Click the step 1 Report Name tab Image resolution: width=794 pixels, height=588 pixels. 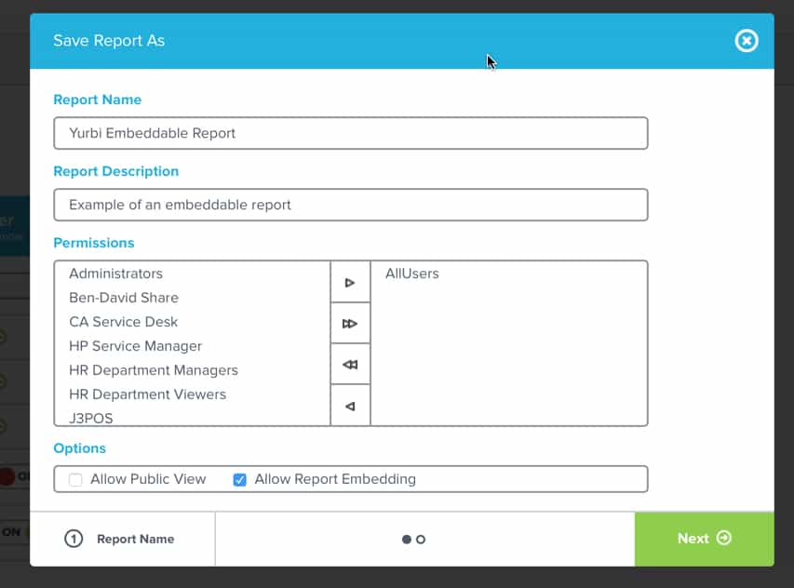[121, 539]
